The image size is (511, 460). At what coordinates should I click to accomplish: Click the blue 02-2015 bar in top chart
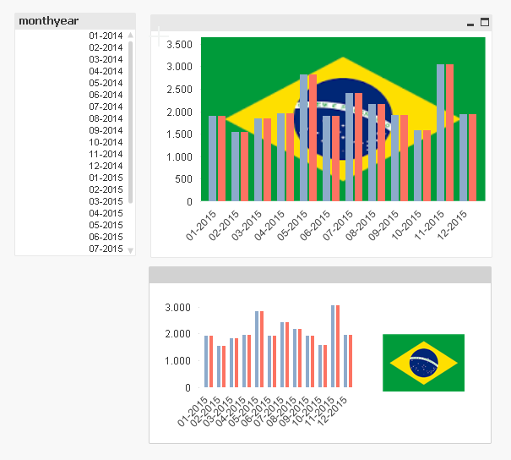(x=236, y=167)
